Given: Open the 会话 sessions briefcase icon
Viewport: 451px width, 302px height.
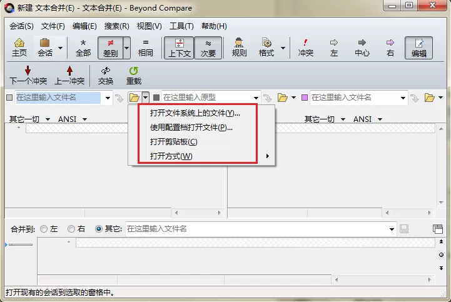Looking at the screenshot, I should pyautogui.click(x=45, y=48).
